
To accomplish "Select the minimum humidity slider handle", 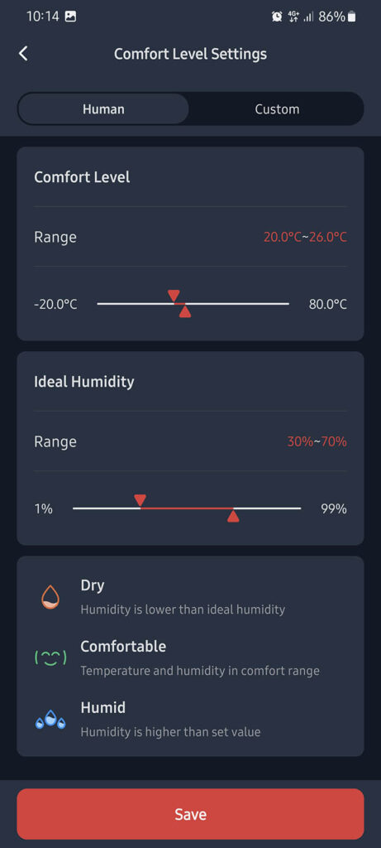I will 140,500.
